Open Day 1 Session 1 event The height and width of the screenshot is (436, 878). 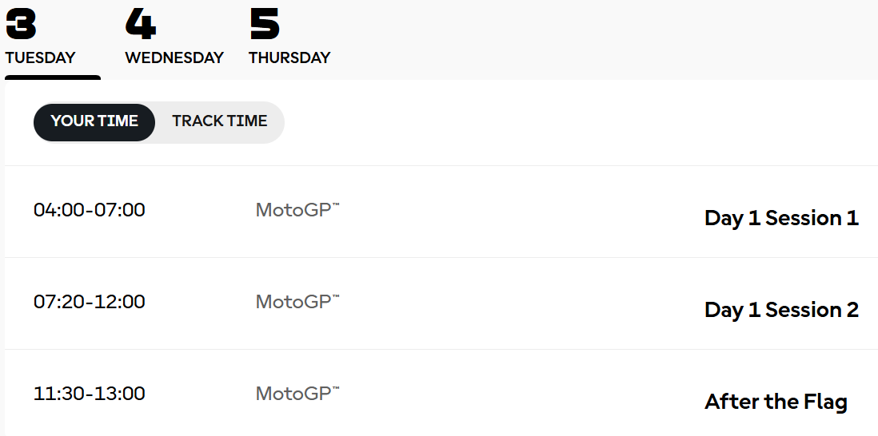[x=781, y=218]
